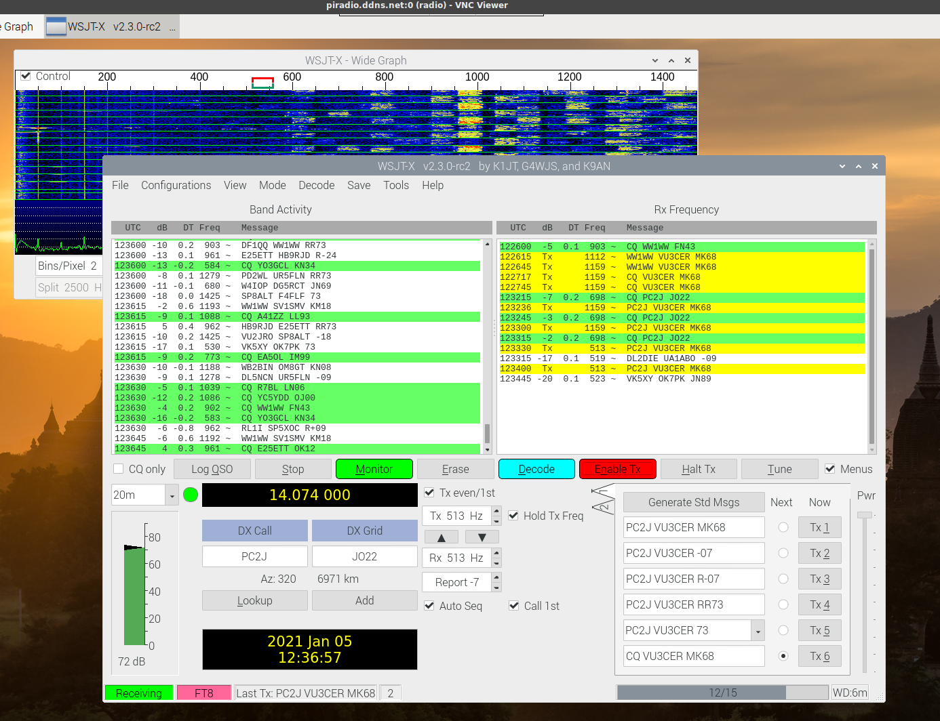Click the Erase button
940x721 pixels.
point(456,469)
